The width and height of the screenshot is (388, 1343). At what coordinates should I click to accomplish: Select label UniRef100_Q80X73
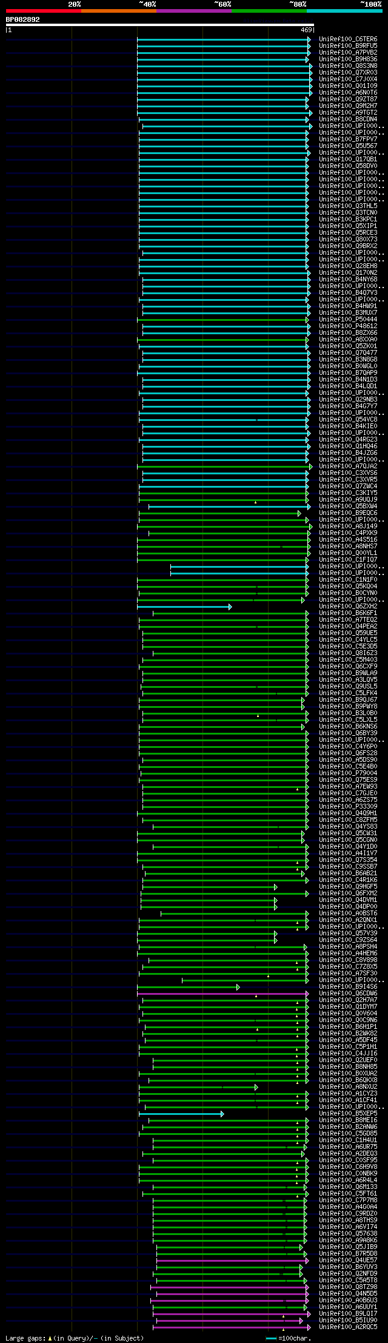[348, 240]
